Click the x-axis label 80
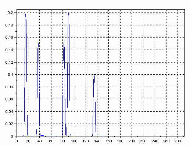190x146 pixels. pos(62,141)
